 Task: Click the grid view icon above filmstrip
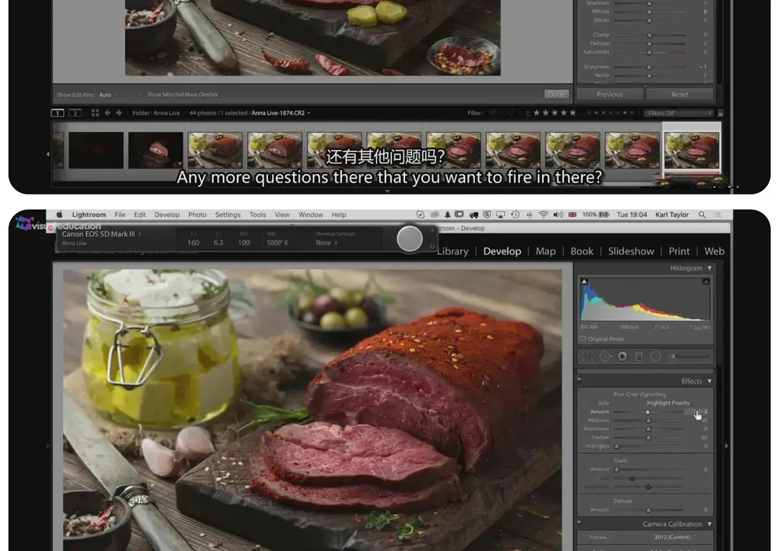point(95,113)
